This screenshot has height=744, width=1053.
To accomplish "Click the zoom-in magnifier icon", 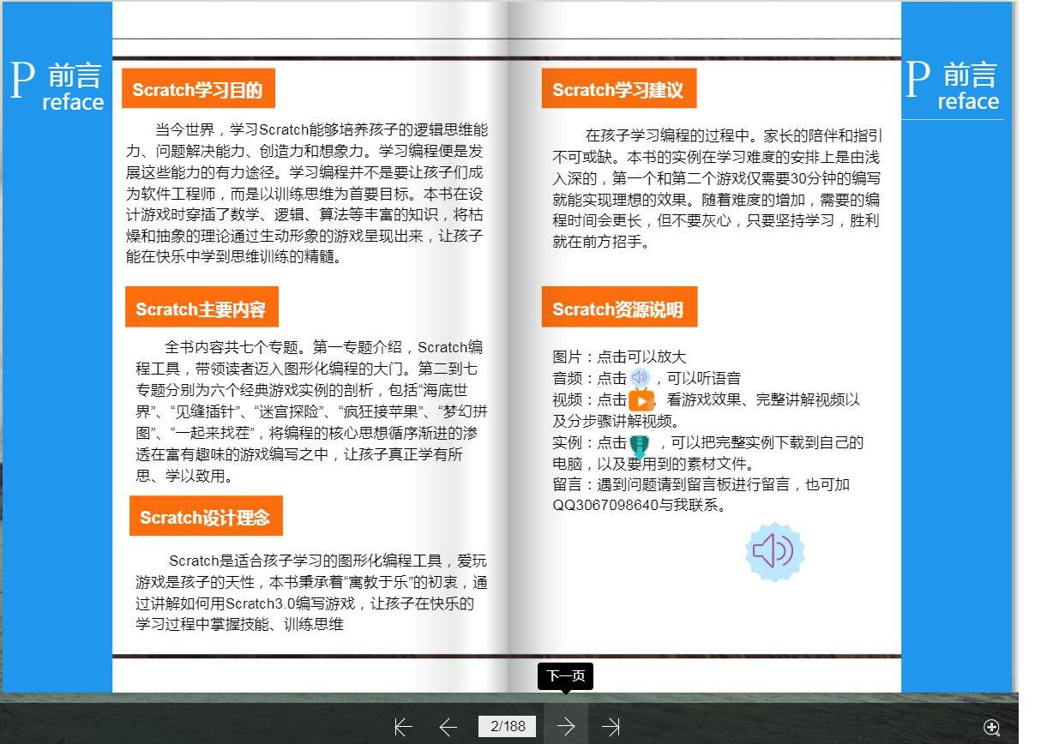I will 992,728.
